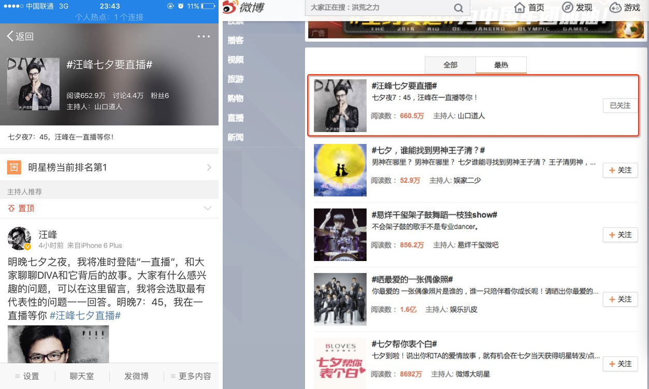The height and width of the screenshot is (389, 649).
Task: Follow the 七夕帮你表个白 topic
Action: [620, 364]
